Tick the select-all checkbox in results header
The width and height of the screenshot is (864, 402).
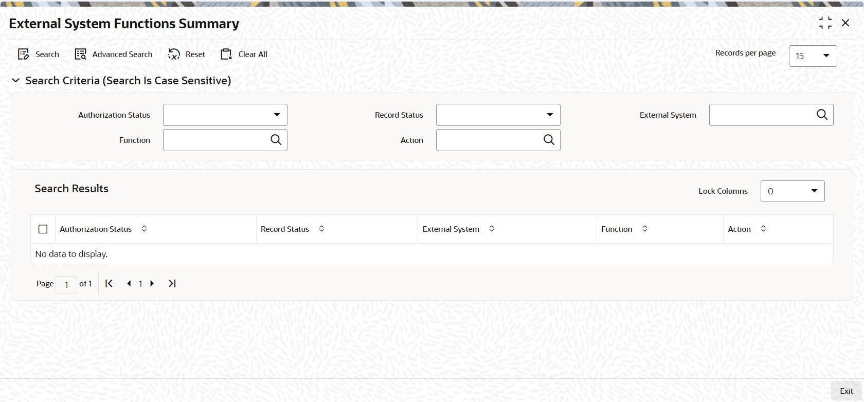43,229
